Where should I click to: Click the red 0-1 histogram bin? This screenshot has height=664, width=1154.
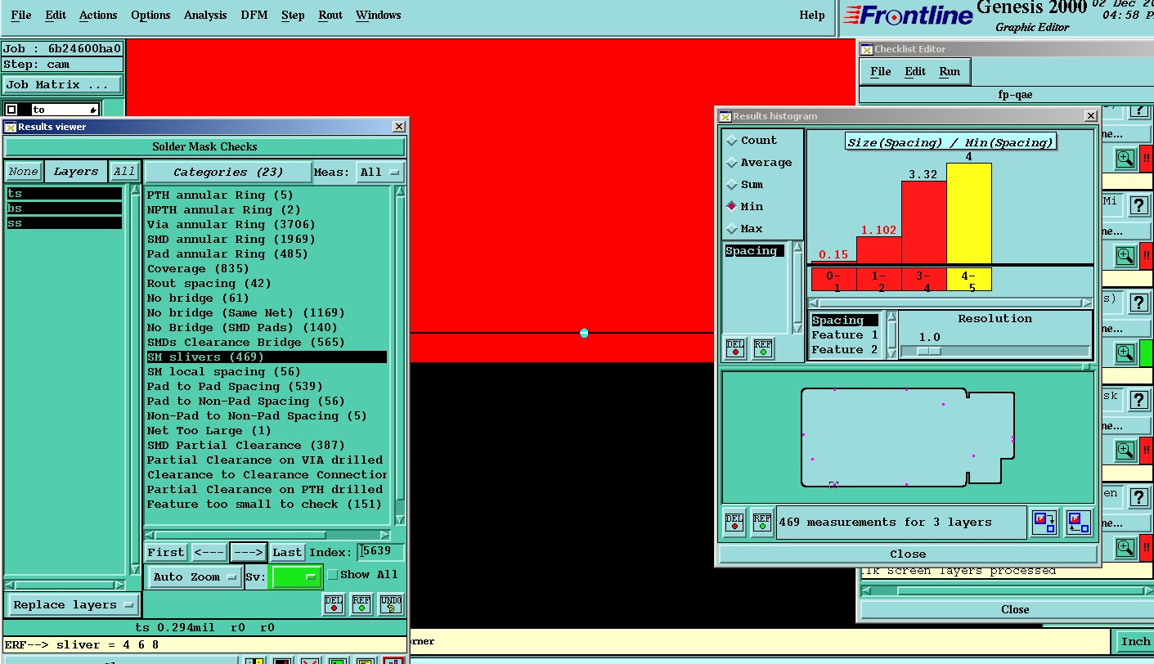point(834,280)
